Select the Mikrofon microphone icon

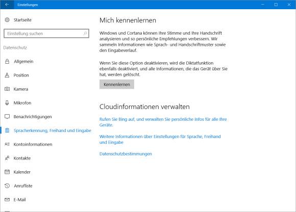[7, 103]
